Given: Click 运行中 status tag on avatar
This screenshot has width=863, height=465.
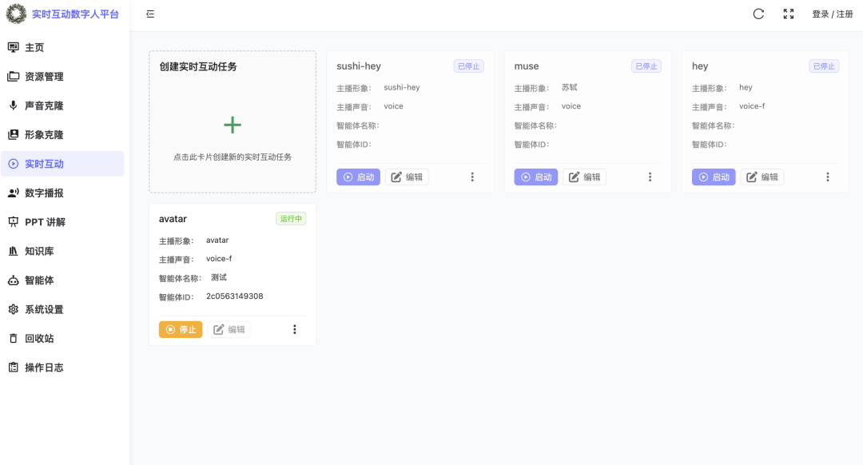Looking at the screenshot, I should [x=291, y=218].
